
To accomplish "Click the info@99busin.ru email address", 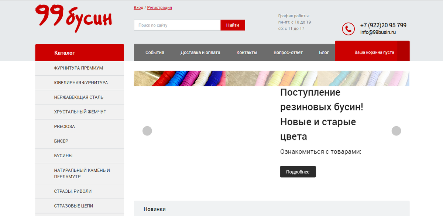I will click(x=378, y=32).
